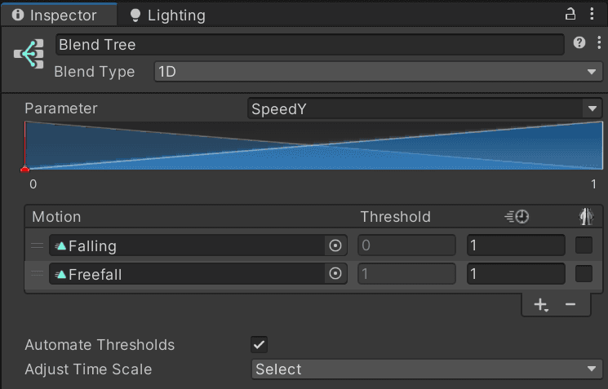Click the mirror column header icon
Image resolution: width=608 pixels, height=389 pixels.
585,216
